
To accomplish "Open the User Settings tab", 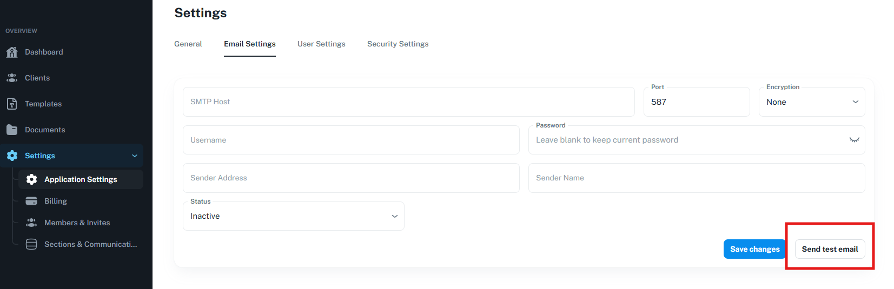I will point(321,44).
